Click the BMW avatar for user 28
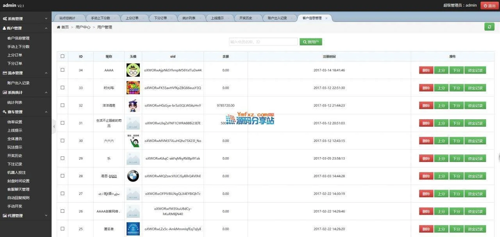Image resolution: width=500 pixels, height=237 pixels. pos(133,176)
